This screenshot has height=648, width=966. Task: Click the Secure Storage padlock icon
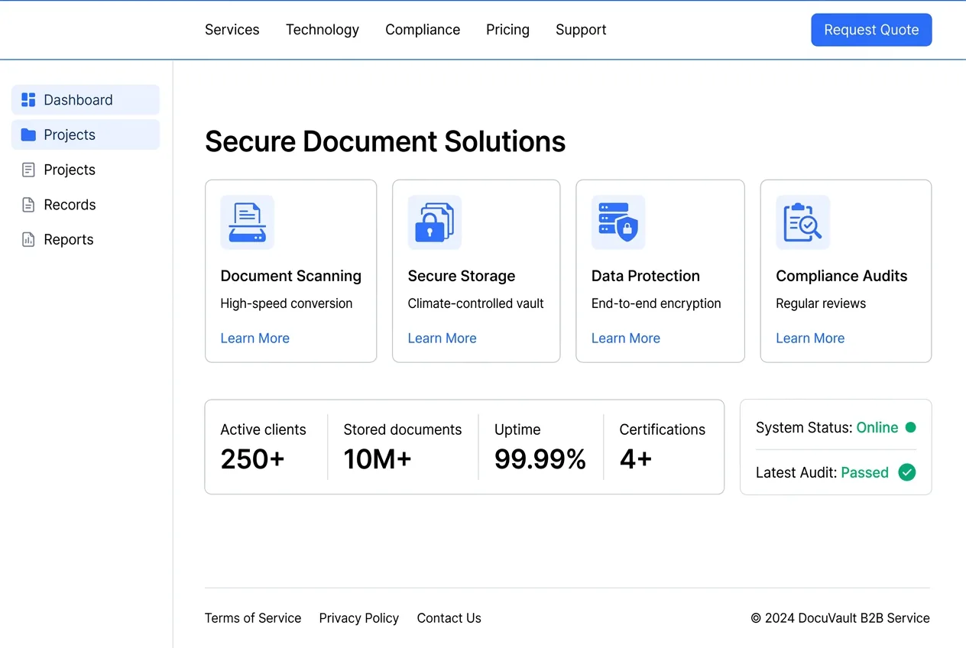click(434, 222)
